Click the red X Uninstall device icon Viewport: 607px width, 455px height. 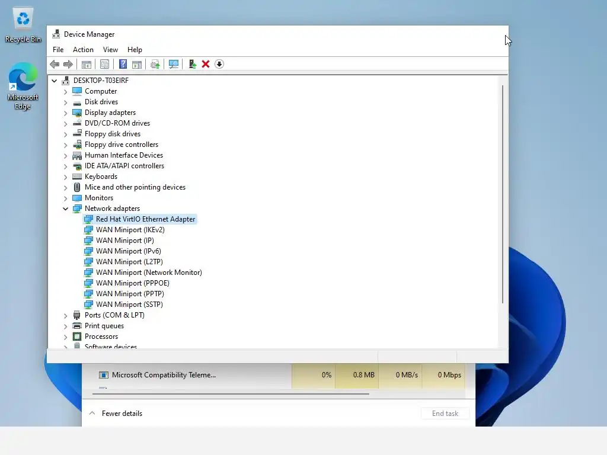pos(206,64)
